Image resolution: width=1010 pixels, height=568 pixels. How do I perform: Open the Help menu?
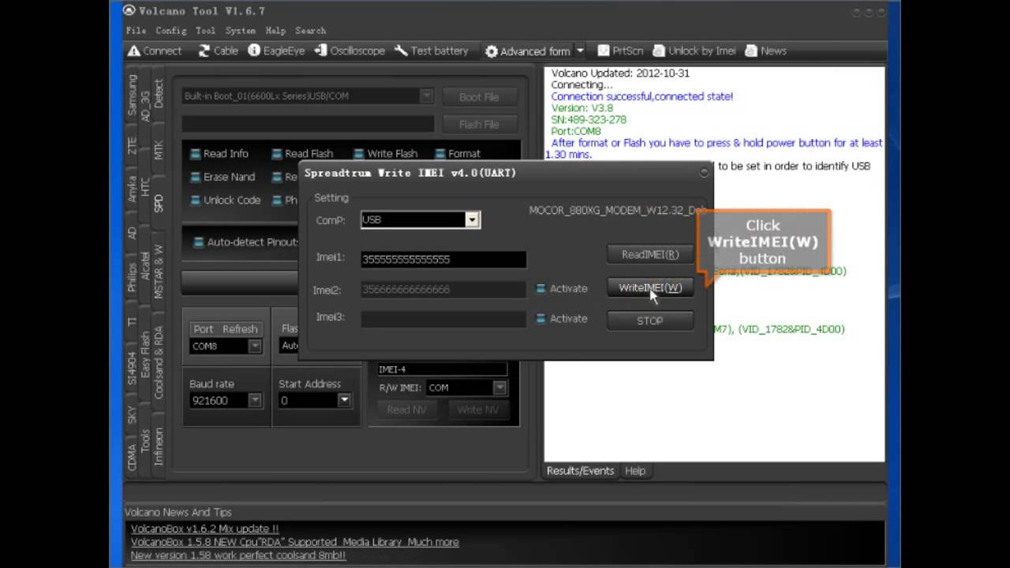[x=275, y=31]
